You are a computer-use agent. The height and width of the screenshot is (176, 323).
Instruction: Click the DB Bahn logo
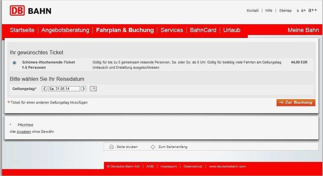30,10
